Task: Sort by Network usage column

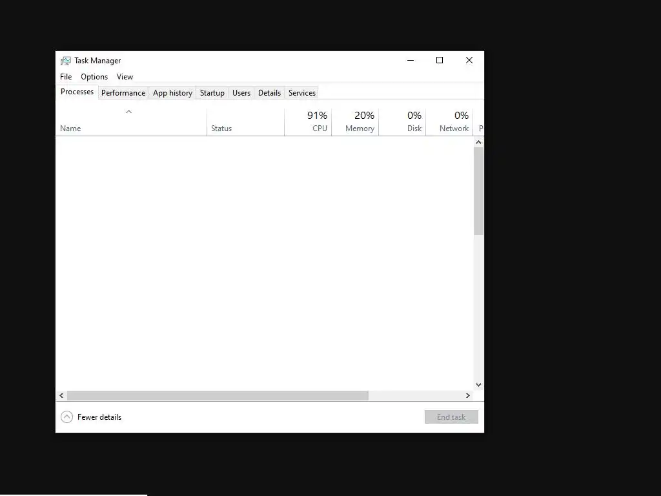Action: [450, 122]
